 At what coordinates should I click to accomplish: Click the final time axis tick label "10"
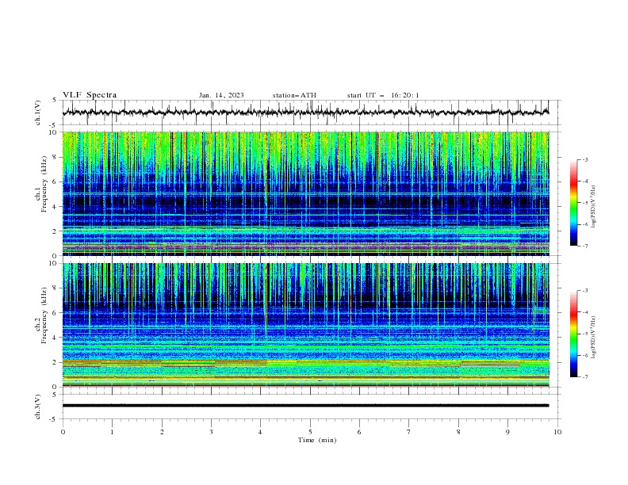[x=557, y=432]
